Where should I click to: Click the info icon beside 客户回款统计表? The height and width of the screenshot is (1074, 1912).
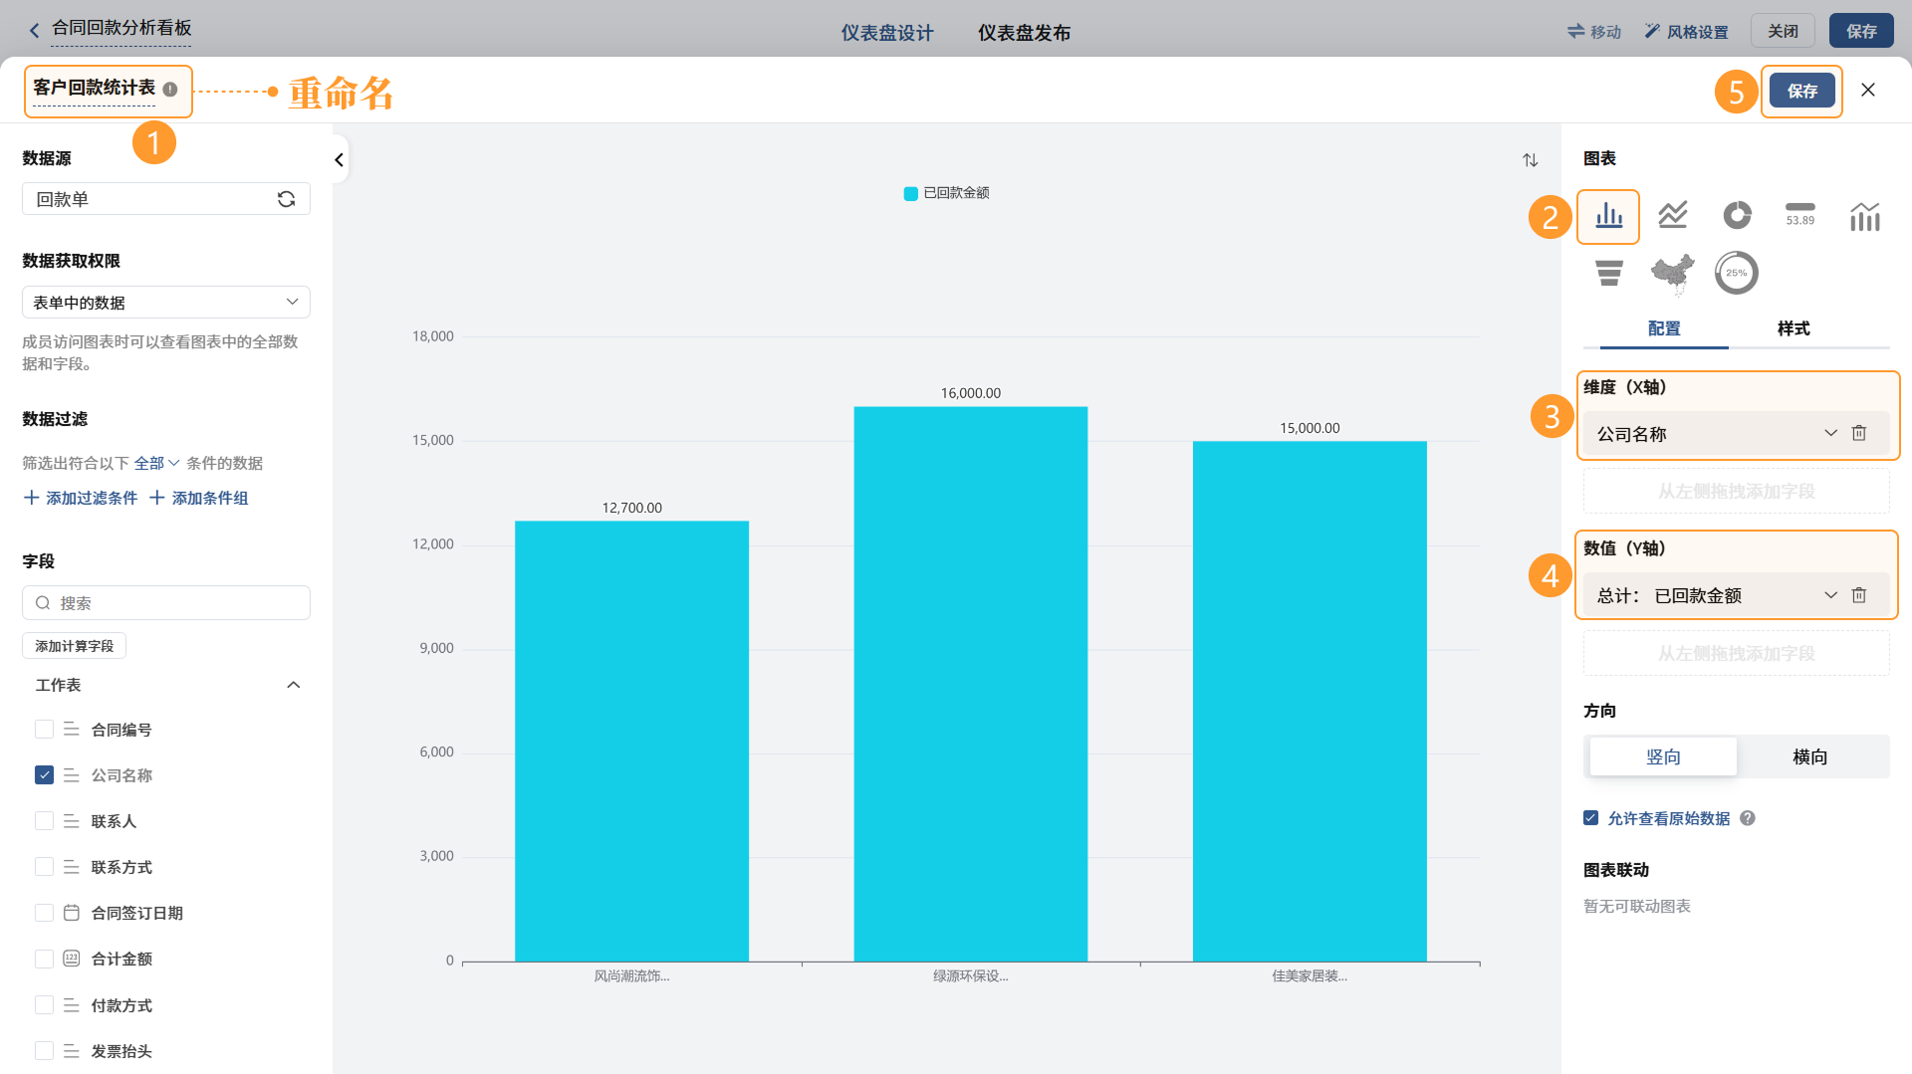click(x=170, y=90)
